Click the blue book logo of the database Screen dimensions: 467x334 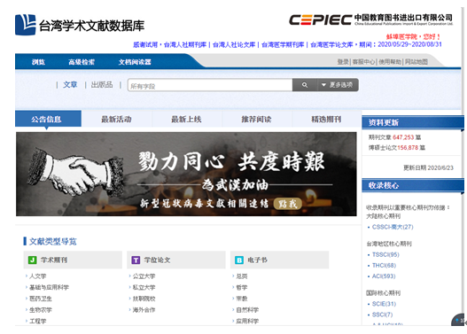point(26,25)
